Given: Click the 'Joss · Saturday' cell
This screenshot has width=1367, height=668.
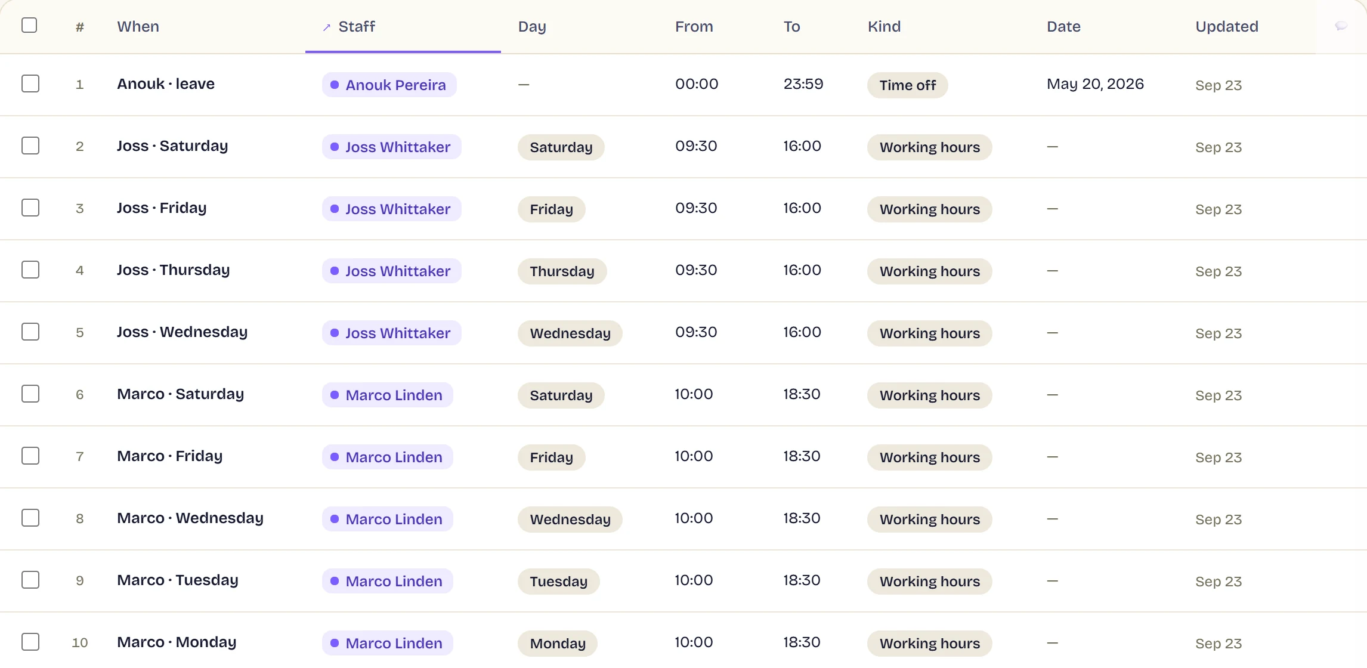Looking at the screenshot, I should pyautogui.click(x=172, y=146).
